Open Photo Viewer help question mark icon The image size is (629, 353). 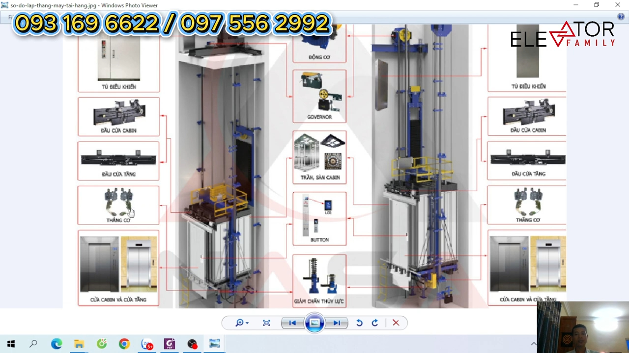621,17
